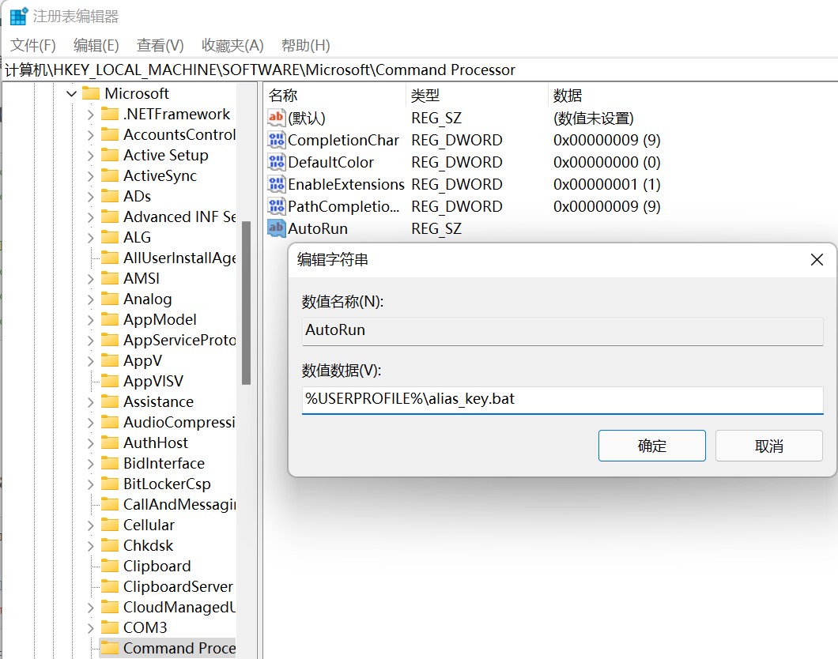Viewport: 838px width, 659px height.
Task: Click the COM3 folder icon
Action: [110, 627]
